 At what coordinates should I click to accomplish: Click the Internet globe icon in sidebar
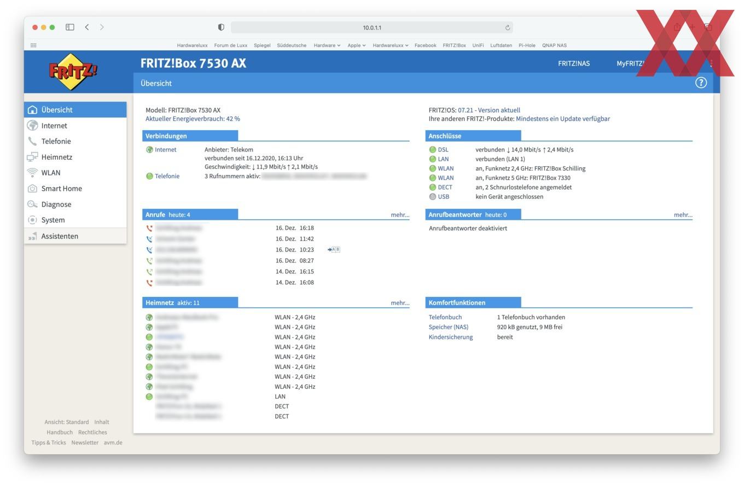click(32, 126)
